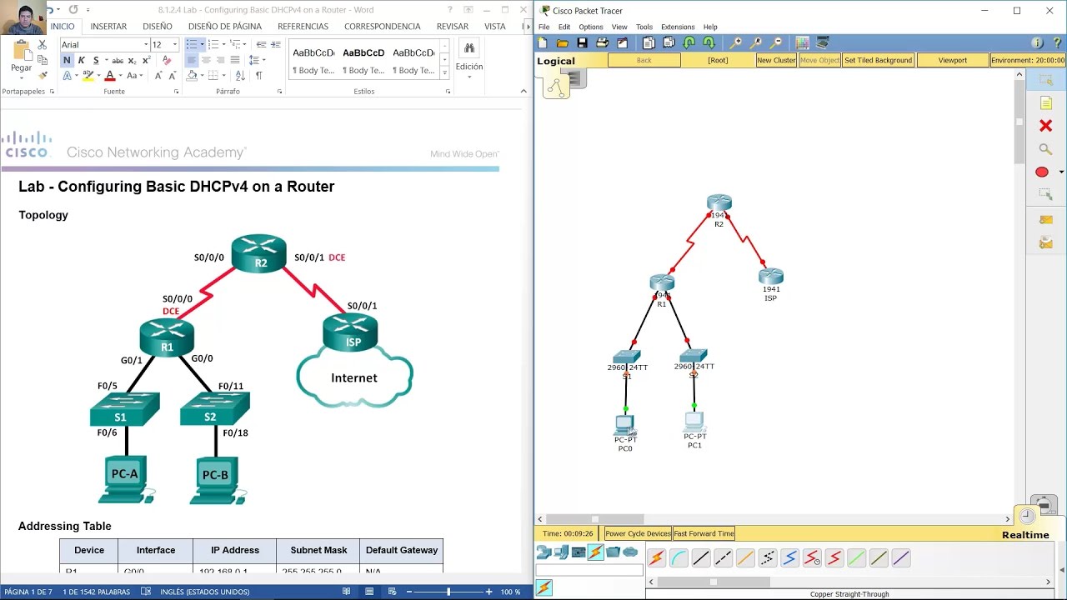Click the Activity Wizard icon in Packet Tracer

point(621,43)
